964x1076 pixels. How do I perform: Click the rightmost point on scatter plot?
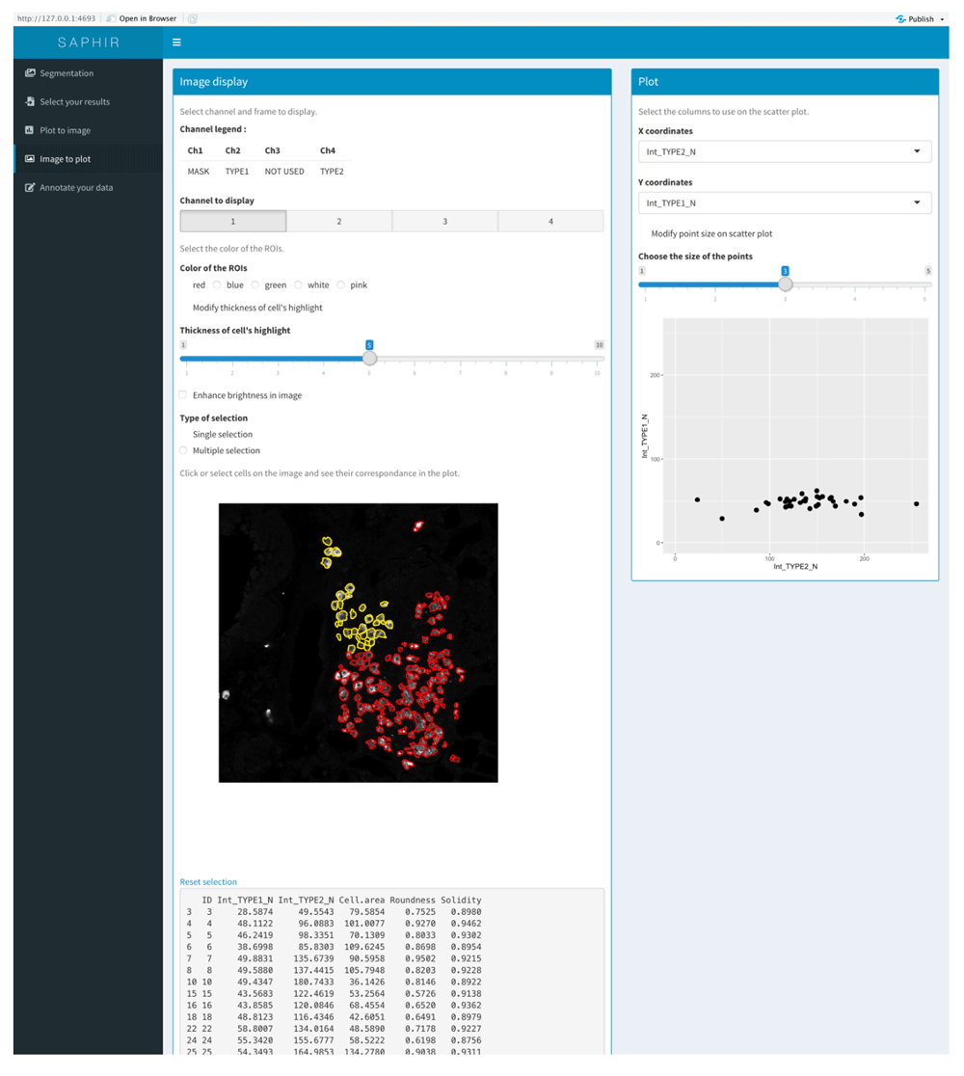point(917,503)
